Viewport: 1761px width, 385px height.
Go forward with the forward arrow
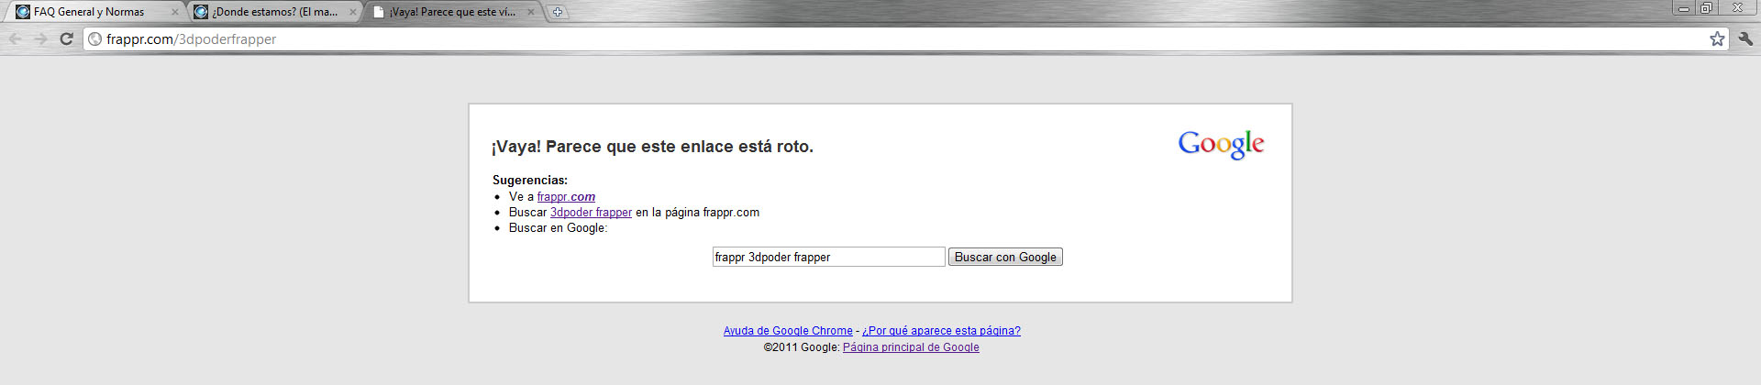pyautogui.click(x=40, y=38)
